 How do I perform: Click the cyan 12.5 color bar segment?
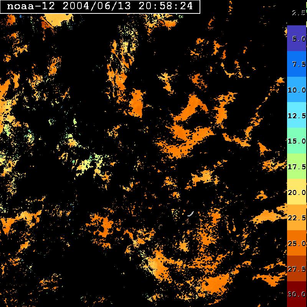(296, 115)
